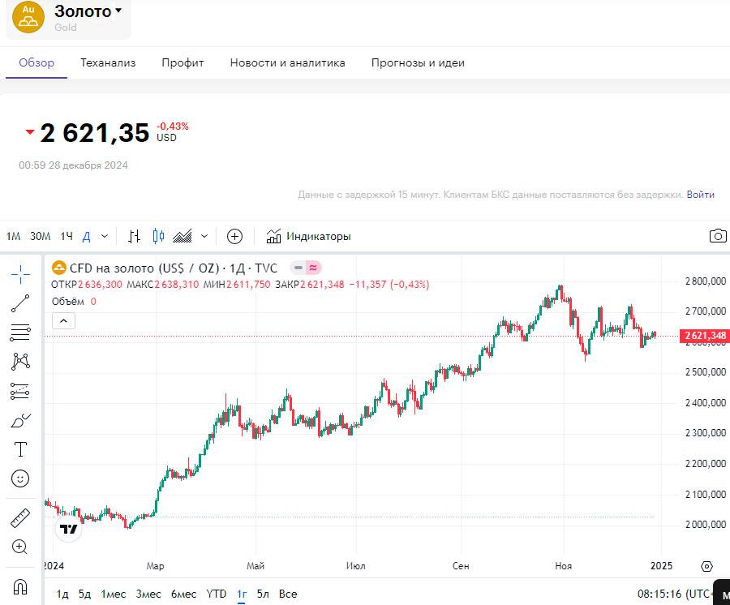Open the brush drawing tool
730x605 pixels.
pyautogui.click(x=21, y=420)
